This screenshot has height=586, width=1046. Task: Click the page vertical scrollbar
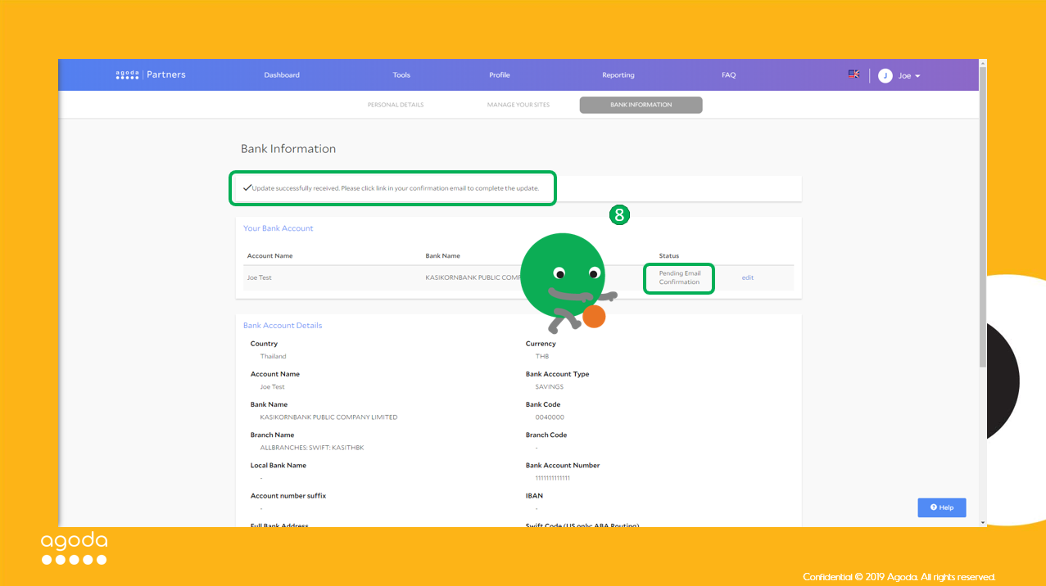click(983, 217)
